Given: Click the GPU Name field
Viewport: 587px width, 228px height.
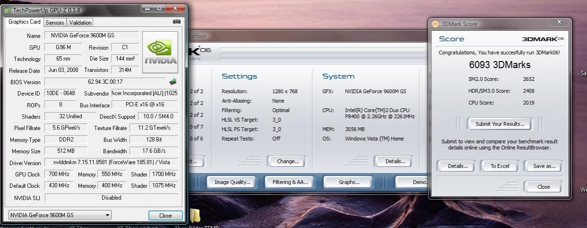Looking at the screenshot, I should [x=92, y=35].
